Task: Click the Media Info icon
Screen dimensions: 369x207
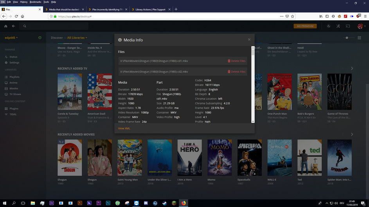Action: click(x=120, y=40)
